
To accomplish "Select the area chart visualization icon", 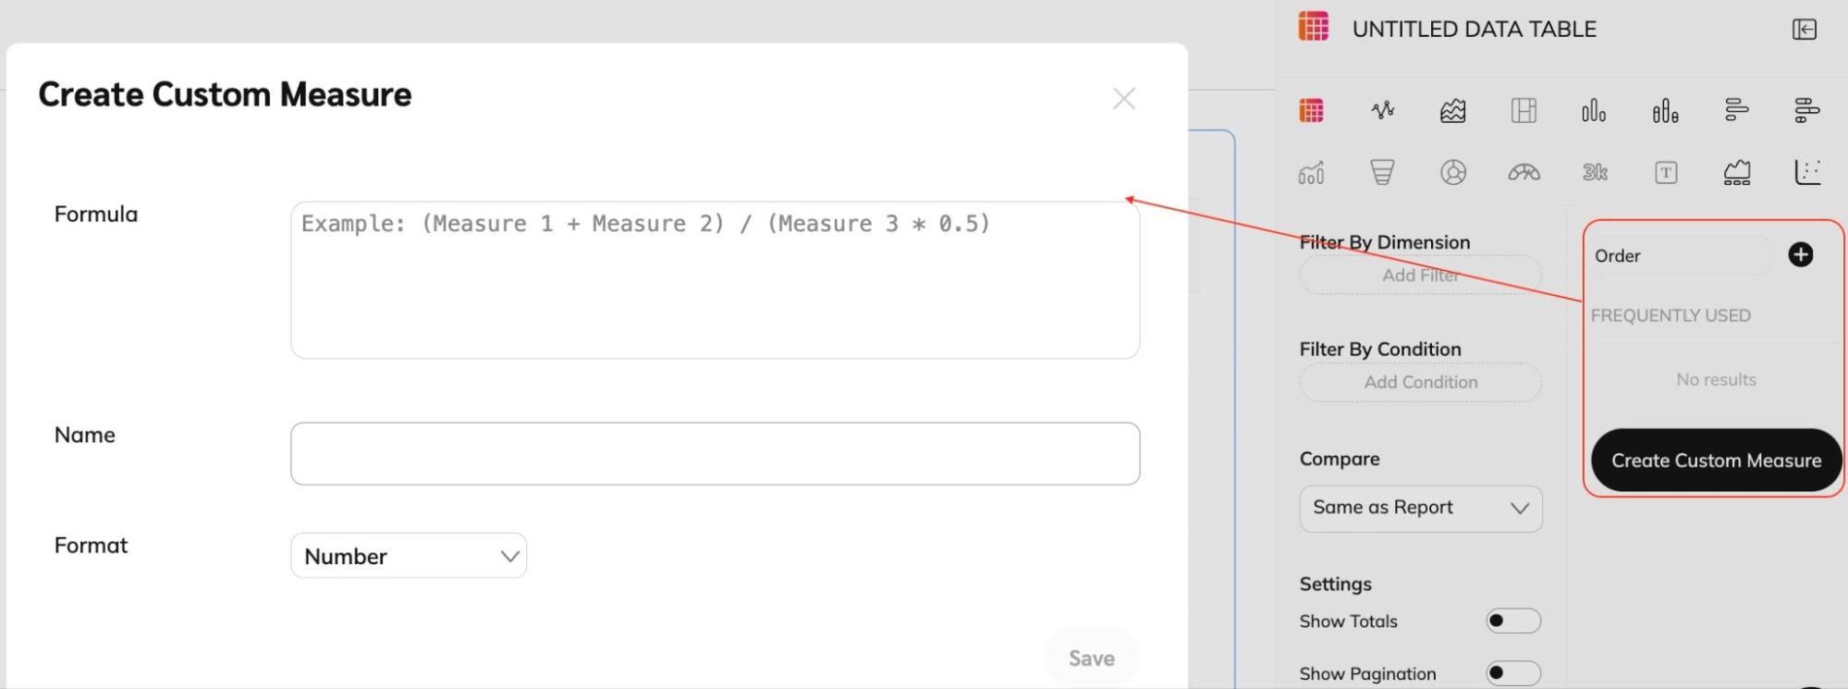I will click(x=1452, y=111).
